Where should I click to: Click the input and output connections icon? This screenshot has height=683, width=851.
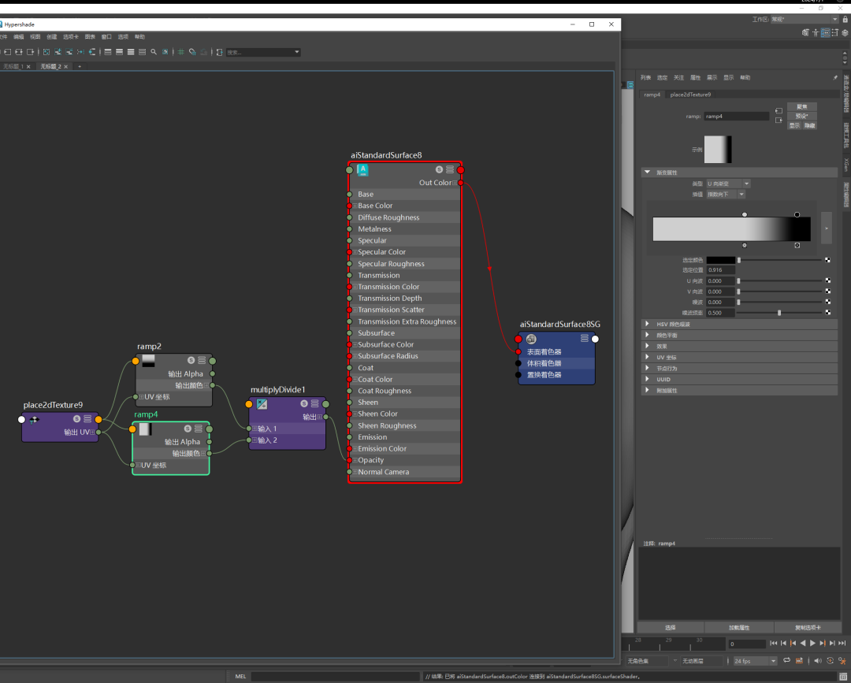19,52
